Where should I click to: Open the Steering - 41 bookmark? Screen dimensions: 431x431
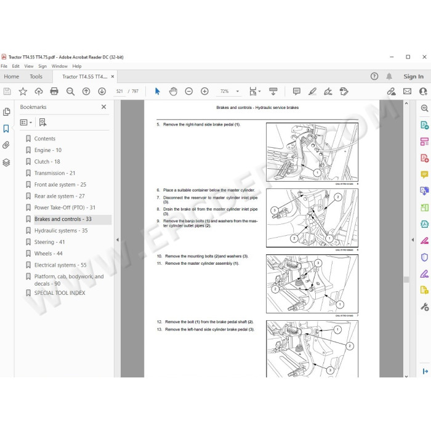click(x=49, y=242)
